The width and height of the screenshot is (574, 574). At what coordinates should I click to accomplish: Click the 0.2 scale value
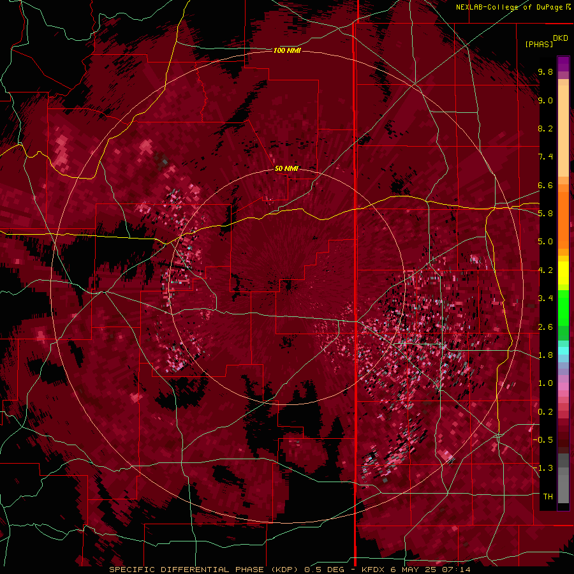(x=545, y=412)
